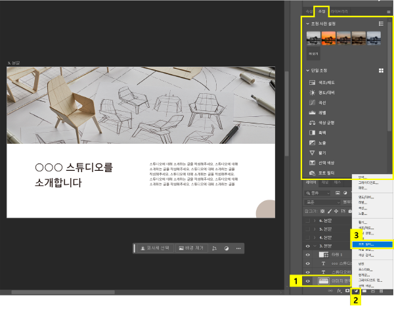Add a layer mask with the mask icon

pos(347,291)
